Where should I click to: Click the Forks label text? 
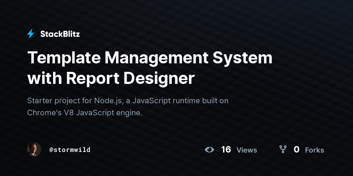(314, 150)
